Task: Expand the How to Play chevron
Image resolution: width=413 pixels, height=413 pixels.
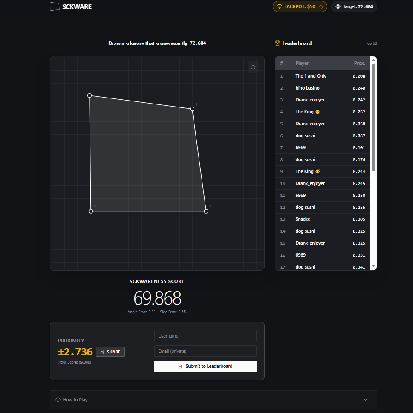Action: tap(366, 399)
